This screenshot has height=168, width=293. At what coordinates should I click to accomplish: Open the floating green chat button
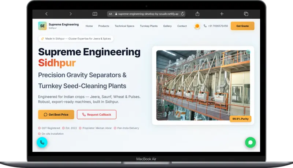tap(251, 142)
